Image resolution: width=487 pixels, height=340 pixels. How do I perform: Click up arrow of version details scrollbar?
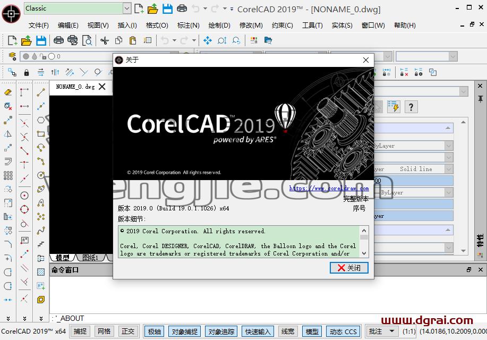tap(364, 230)
